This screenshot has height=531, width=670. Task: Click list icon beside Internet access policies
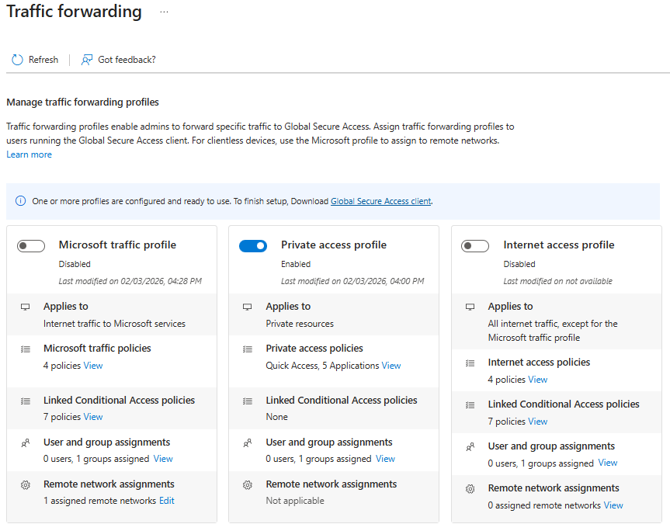(470, 363)
